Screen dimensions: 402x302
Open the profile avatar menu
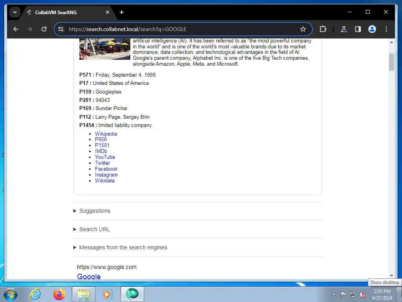(x=372, y=29)
